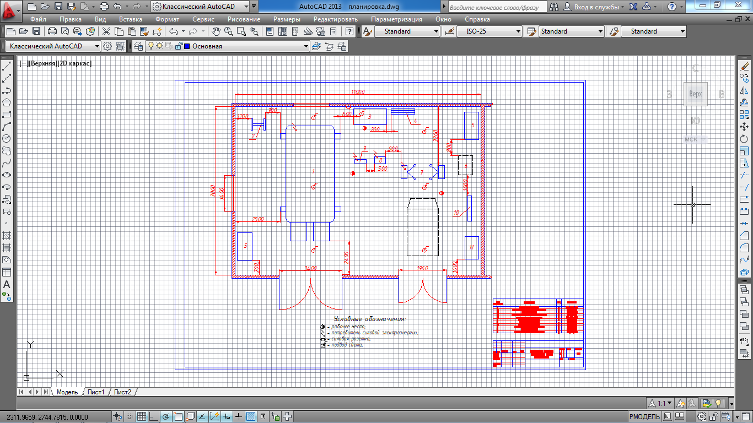Open the Layer Properties Manager
The image size is (753, 423).
tap(138, 46)
